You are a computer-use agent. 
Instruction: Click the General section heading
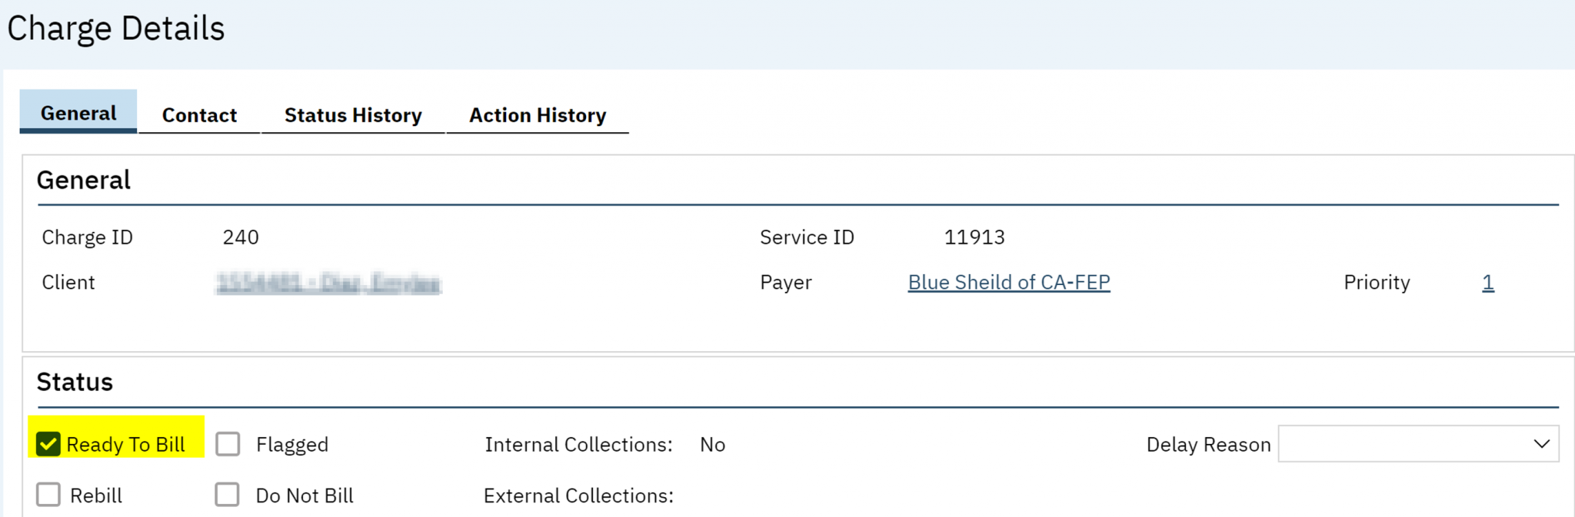pyautogui.click(x=84, y=180)
